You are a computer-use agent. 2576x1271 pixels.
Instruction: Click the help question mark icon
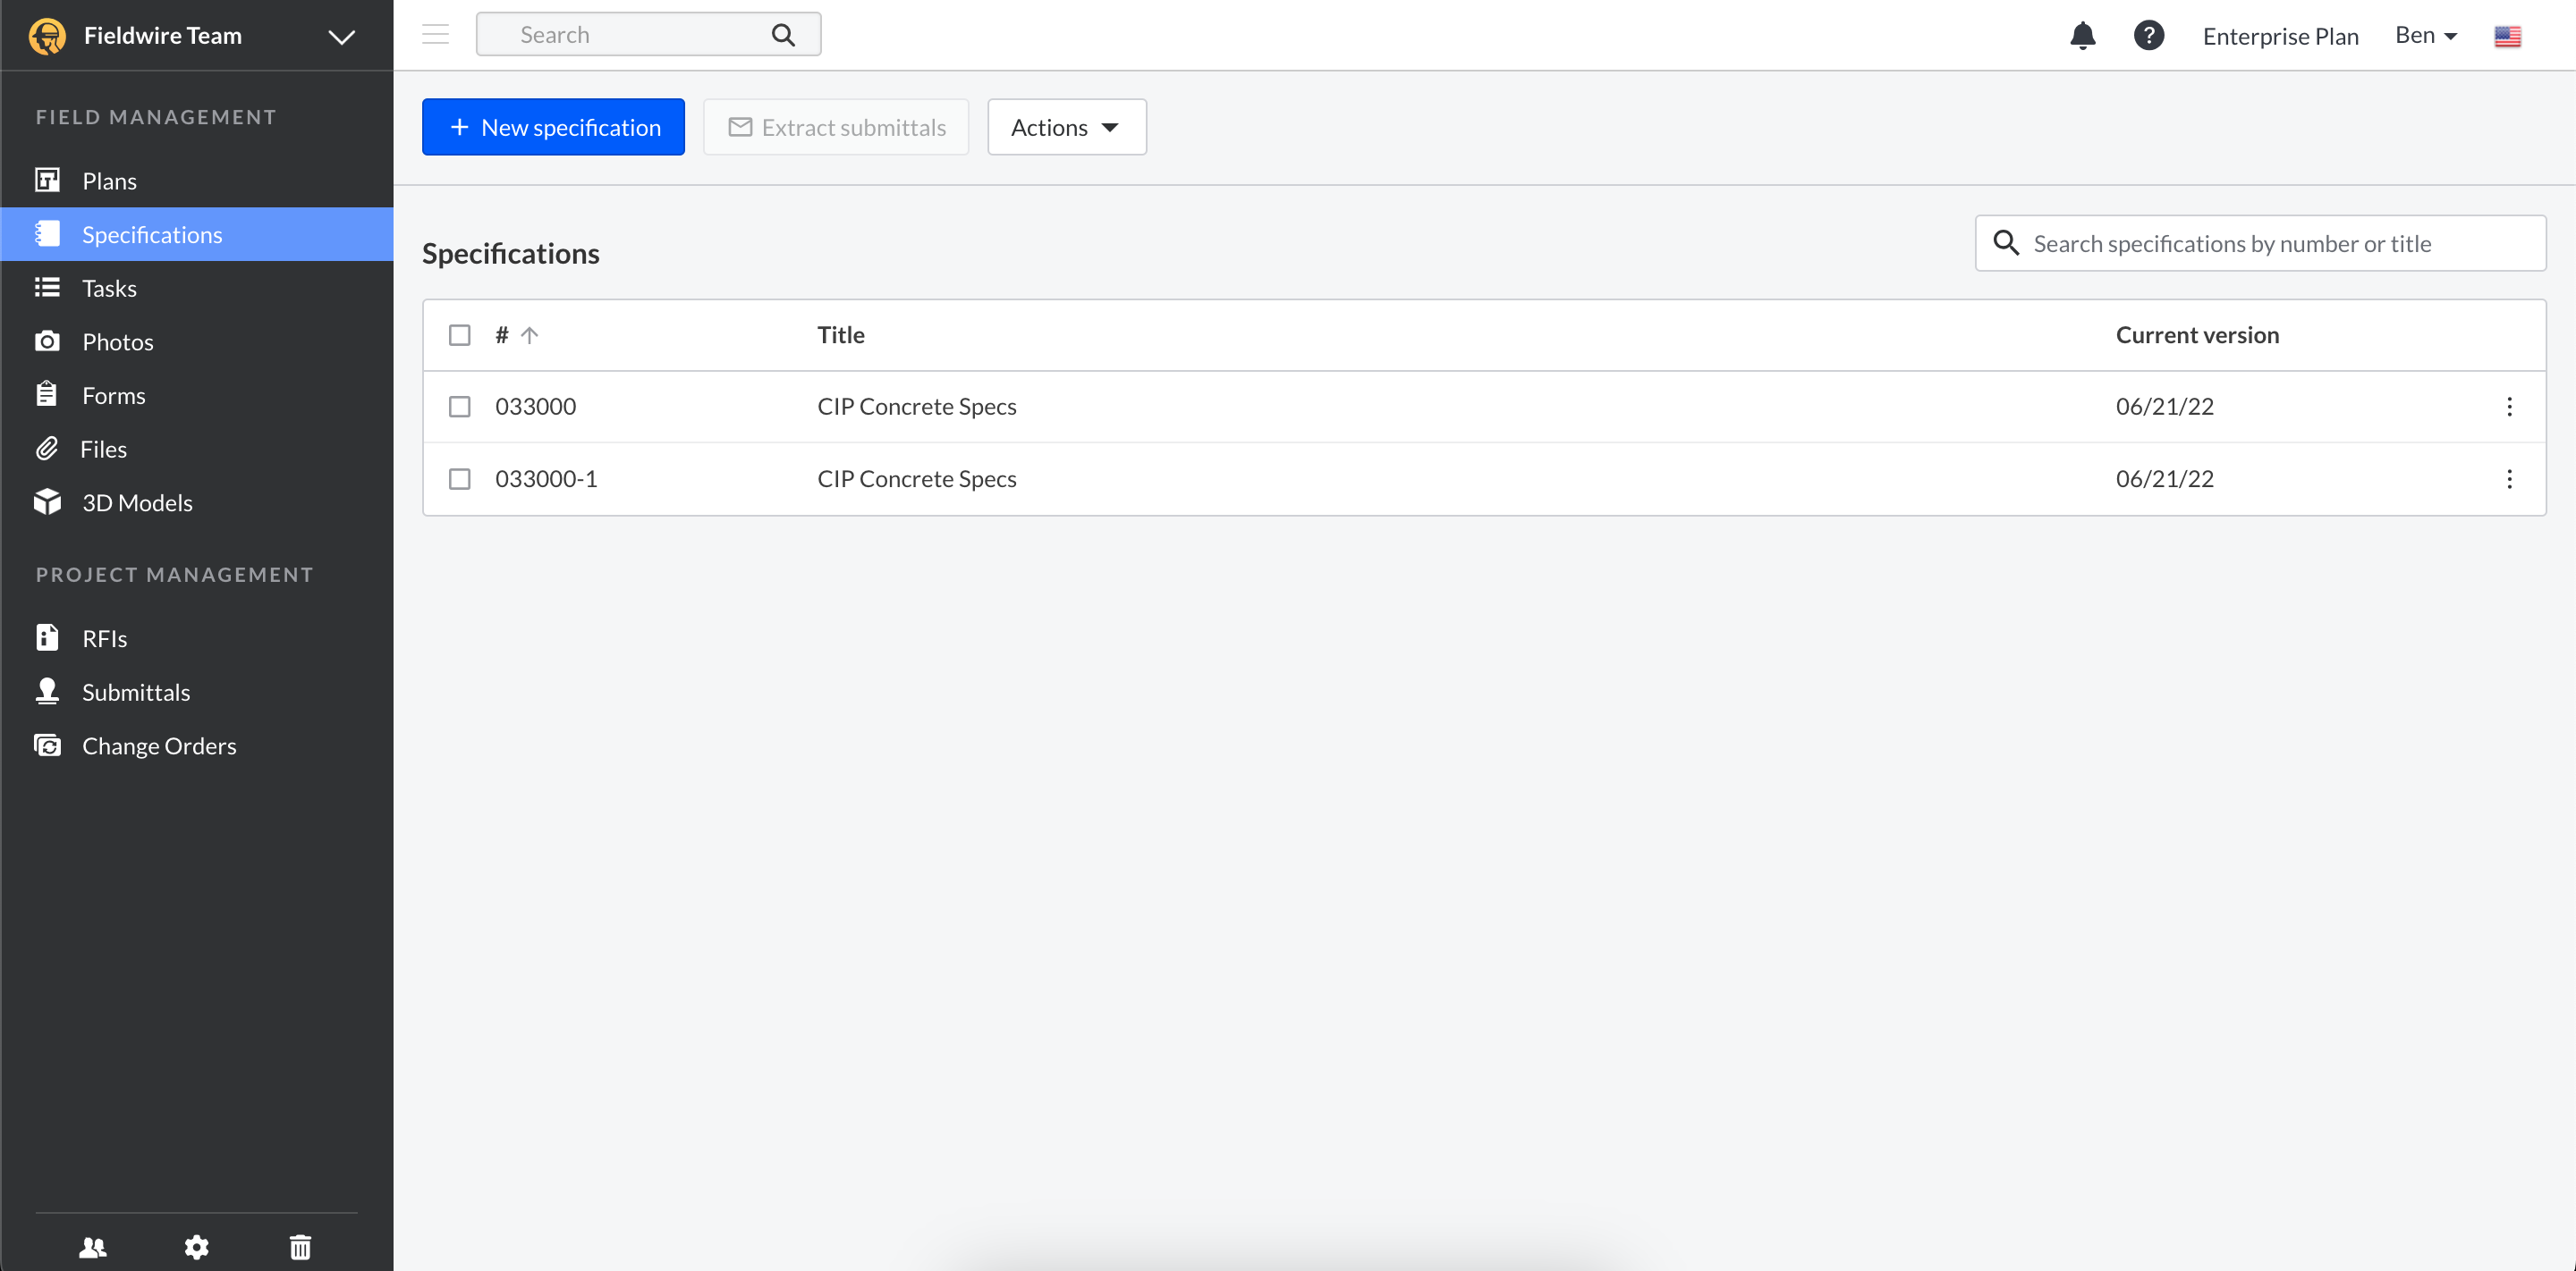pos(2148,36)
